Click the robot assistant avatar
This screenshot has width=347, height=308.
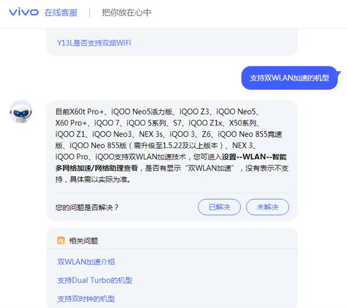pos(21,112)
